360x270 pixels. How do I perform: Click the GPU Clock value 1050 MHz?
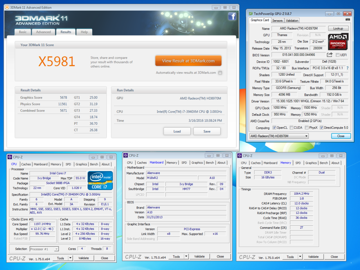coord(280,108)
